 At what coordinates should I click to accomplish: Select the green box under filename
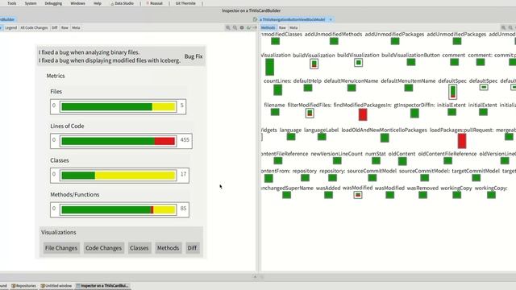tap(275, 112)
